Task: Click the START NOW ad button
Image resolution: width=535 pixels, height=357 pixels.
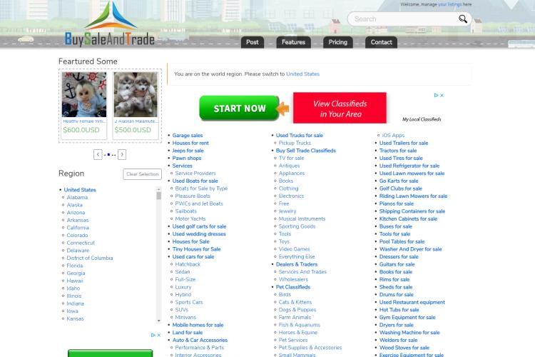Action: tap(239, 109)
